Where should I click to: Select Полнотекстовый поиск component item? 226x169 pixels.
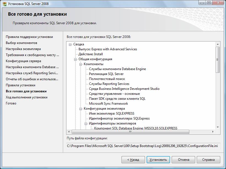click(107, 79)
